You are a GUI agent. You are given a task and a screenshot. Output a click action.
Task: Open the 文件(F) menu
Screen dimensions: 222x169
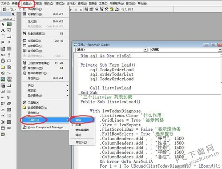pos(5,3)
